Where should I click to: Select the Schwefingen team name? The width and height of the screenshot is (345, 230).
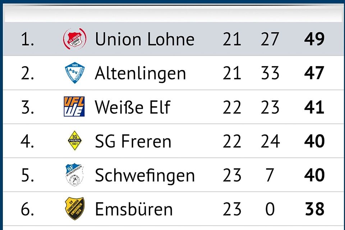(x=144, y=175)
